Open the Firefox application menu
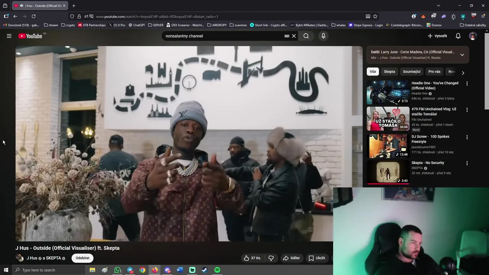 point(483,16)
